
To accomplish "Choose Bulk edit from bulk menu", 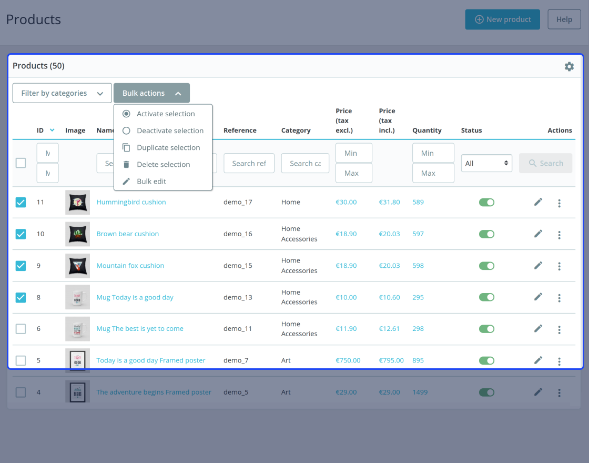I will click(x=163, y=181).
